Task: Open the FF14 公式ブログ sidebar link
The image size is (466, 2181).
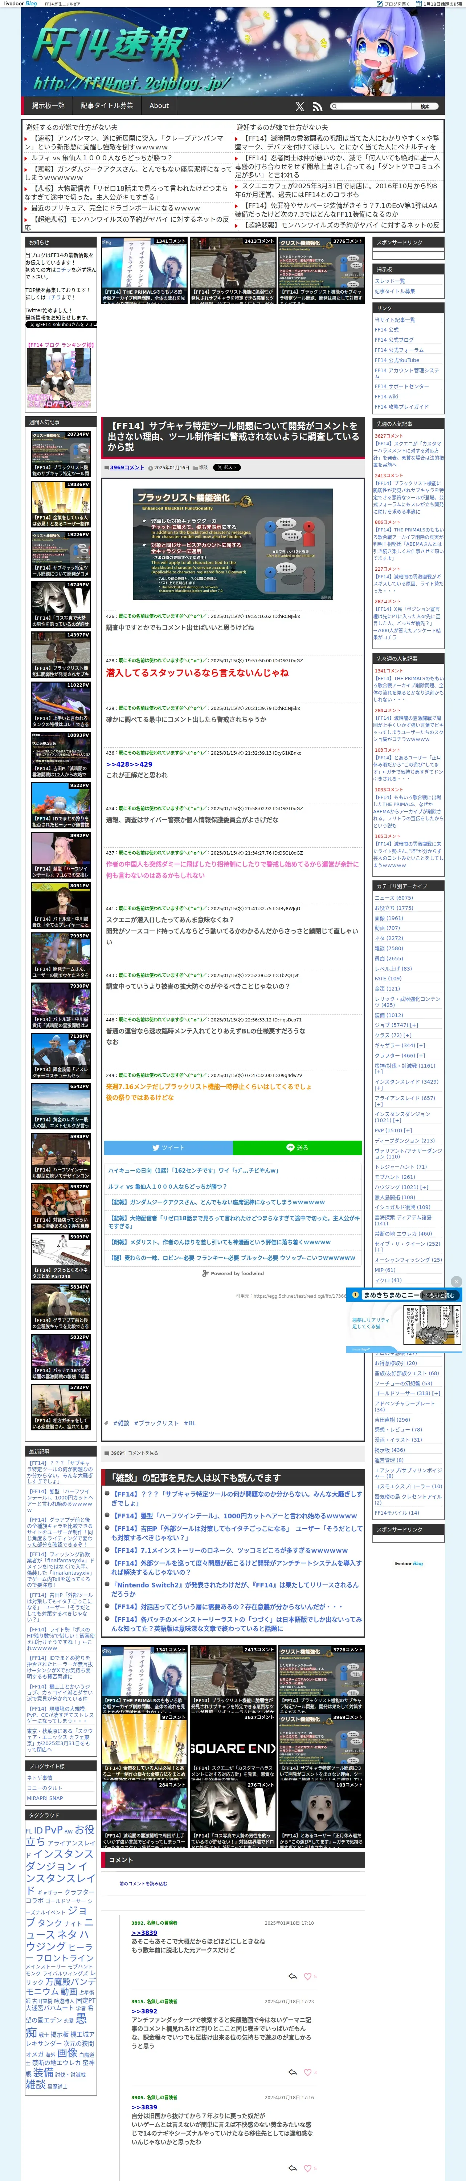Action: pos(394,340)
